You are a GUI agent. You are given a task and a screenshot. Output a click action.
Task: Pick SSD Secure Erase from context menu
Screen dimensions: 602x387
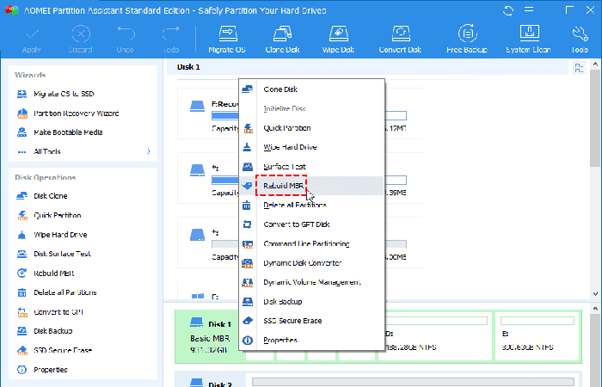click(x=293, y=321)
